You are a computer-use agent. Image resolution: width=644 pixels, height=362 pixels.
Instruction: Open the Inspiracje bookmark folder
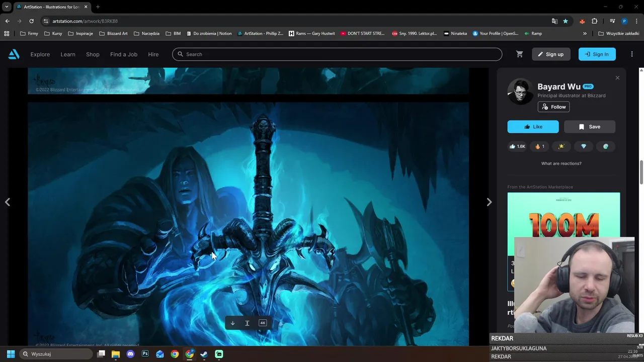[x=80, y=34]
